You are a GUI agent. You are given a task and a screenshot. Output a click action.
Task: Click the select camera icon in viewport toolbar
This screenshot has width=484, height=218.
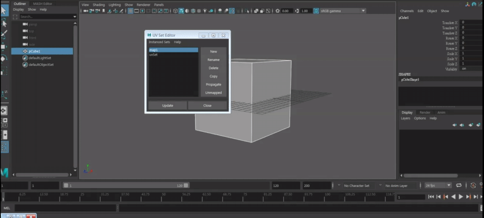tap(86, 11)
